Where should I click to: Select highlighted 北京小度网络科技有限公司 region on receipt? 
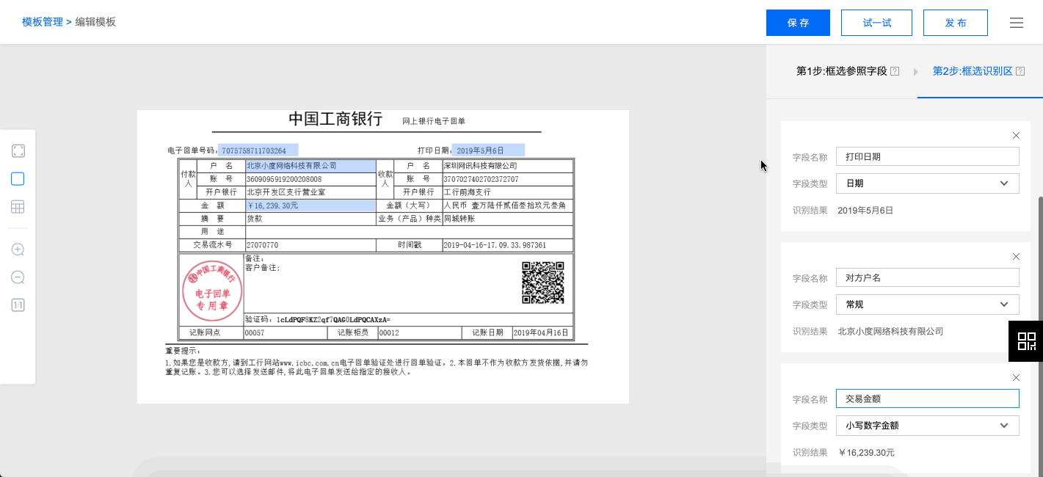[x=310, y=166]
